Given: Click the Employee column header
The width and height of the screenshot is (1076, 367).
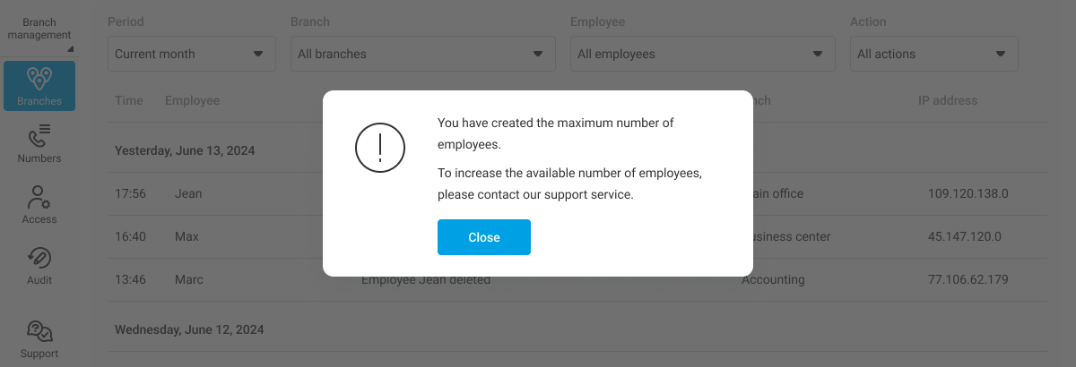Looking at the screenshot, I should (192, 100).
